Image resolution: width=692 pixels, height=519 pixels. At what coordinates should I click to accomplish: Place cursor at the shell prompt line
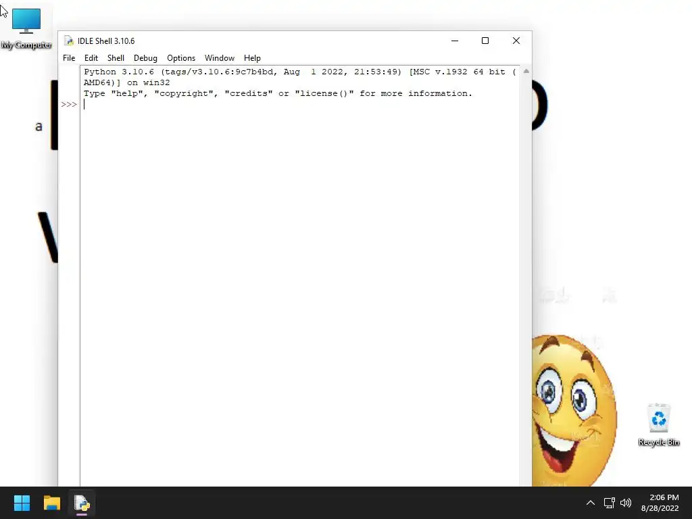300,105
